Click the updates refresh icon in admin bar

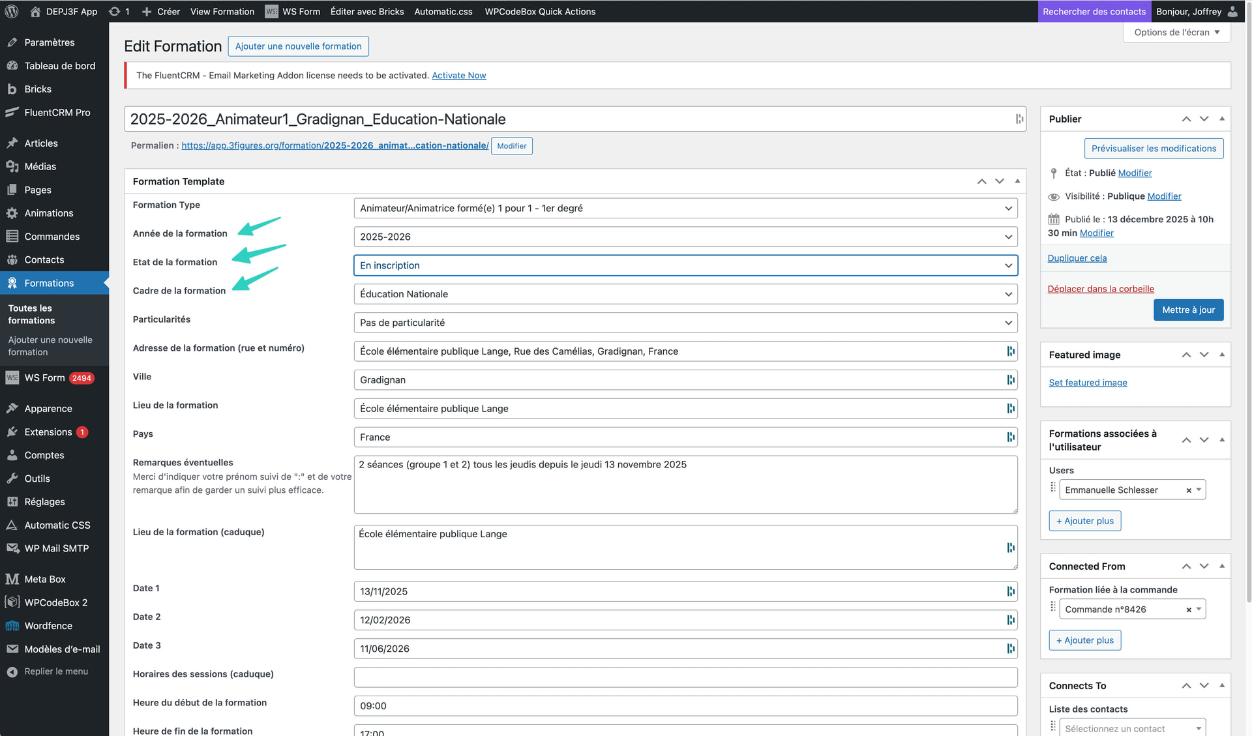pyautogui.click(x=114, y=11)
